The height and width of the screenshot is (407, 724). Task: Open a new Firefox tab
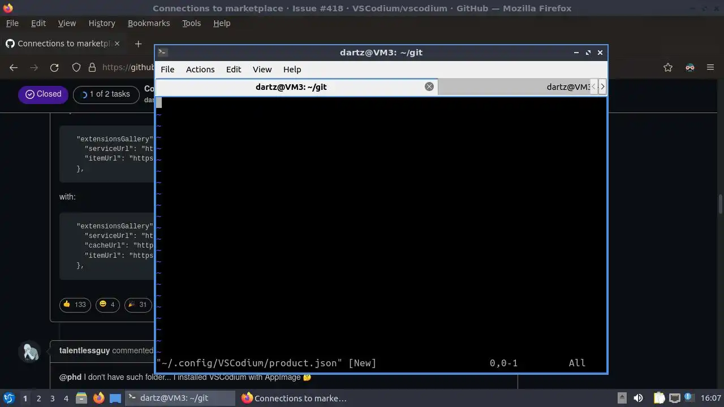click(x=138, y=44)
